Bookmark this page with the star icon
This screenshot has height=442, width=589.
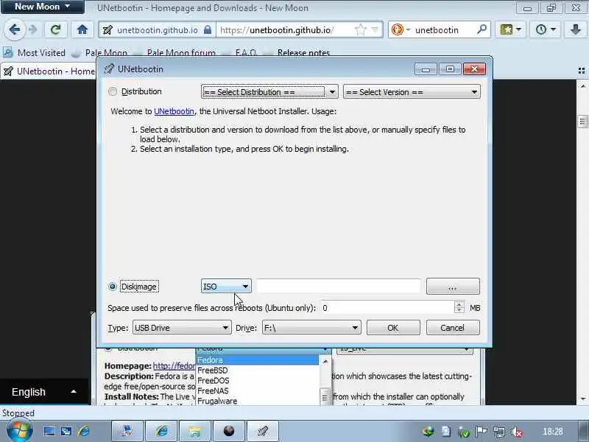tap(360, 29)
